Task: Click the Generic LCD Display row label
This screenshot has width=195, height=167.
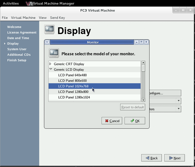Action: pyautogui.click(x=69, y=70)
